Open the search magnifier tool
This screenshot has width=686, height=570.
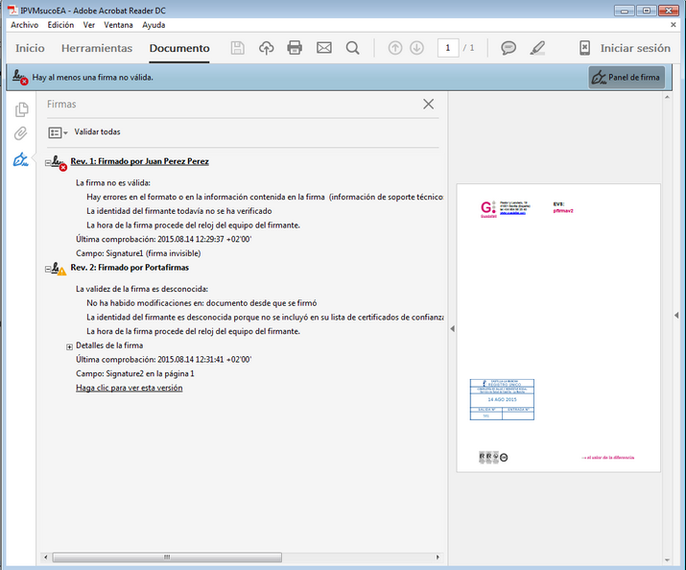353,48
